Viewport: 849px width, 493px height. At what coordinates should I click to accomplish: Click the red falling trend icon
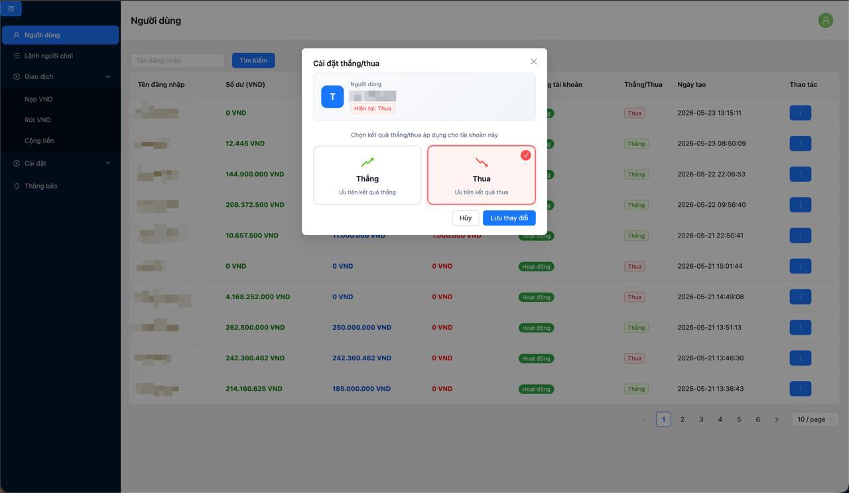482,162
